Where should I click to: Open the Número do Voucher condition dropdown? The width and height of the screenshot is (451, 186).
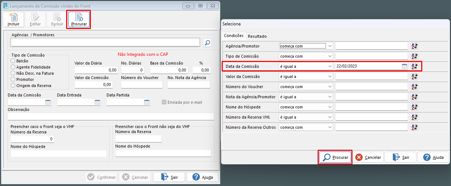[x=306, y=87]
